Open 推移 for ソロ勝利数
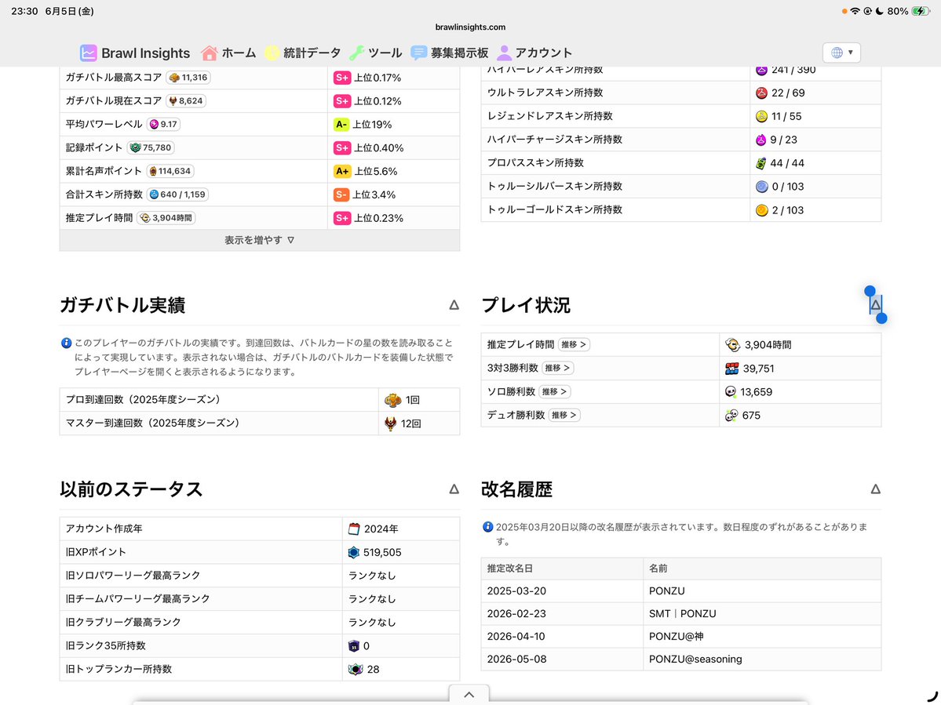Viewport: 941px width, 705px height. click(x=555, y=391)
